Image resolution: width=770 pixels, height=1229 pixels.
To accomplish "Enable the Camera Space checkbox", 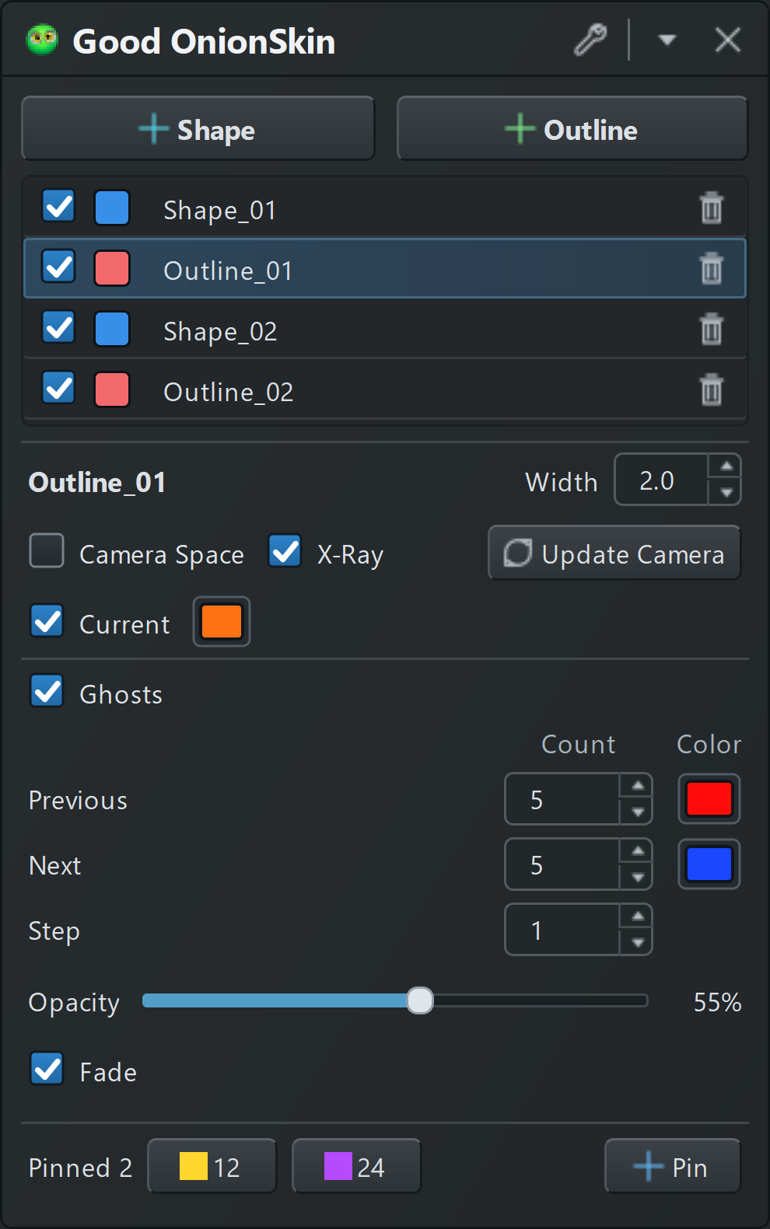I will point(47,551).
